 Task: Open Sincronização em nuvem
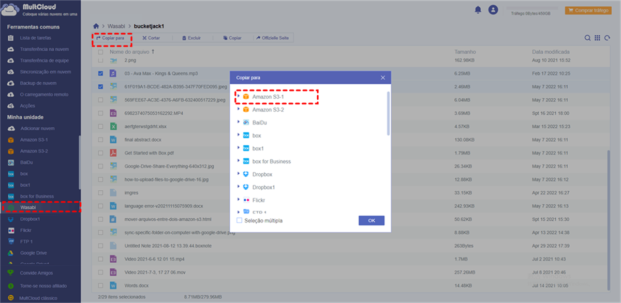click(x=46, y=72)
